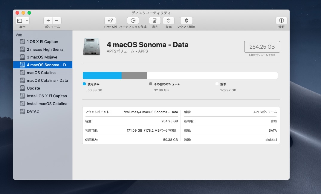Image resolution: width=321 pixels, height=194 pixels.
Task: Choose 3 macOS Mojave in sidebar
Action: tap(42, 57)
